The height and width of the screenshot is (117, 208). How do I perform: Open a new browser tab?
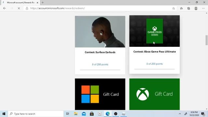pos(43,3)
